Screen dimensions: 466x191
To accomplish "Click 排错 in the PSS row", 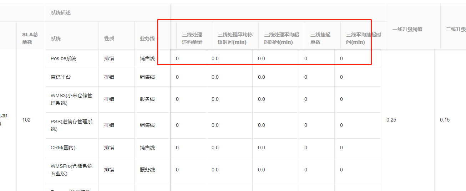I will (x=109, y=125).
